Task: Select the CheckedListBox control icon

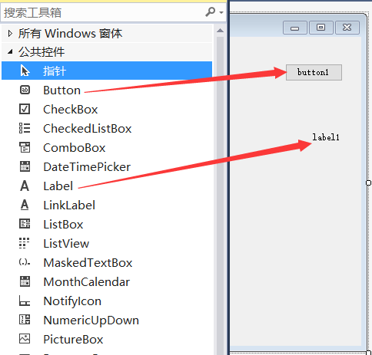Action: coord(25,128)
